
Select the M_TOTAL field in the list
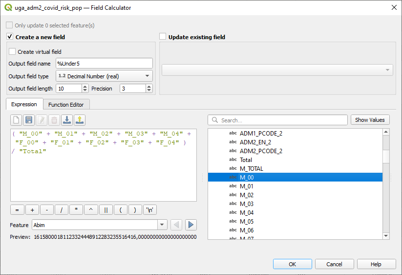point(251,169)
